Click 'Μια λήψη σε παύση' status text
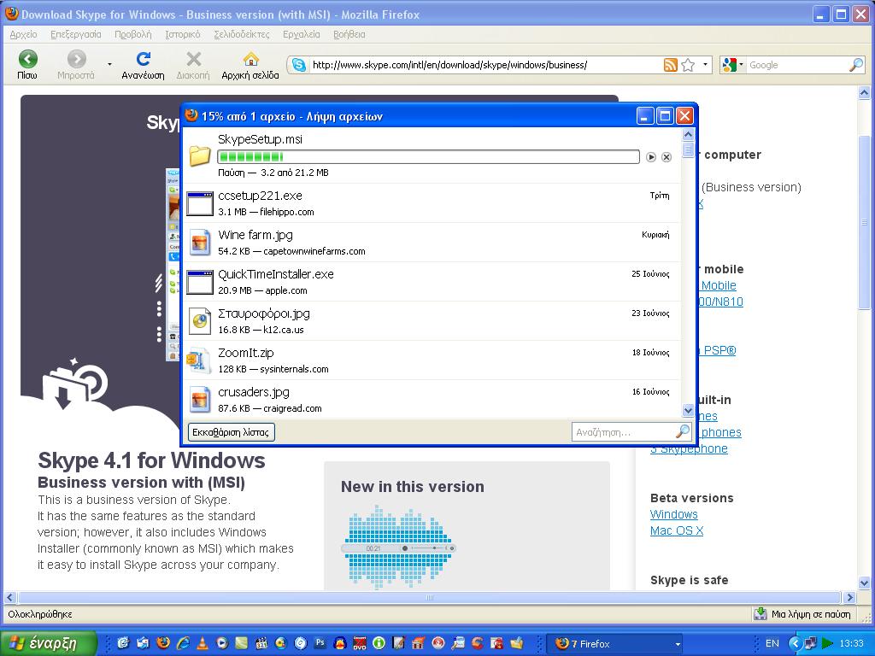Image resolution: width=875 pixels, height=656 pixels. pyautogui.click(x=811, y=614)
